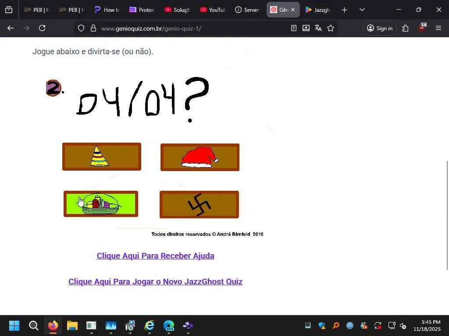
Task: Open Windows Start menu
Action: click(14, 325)
